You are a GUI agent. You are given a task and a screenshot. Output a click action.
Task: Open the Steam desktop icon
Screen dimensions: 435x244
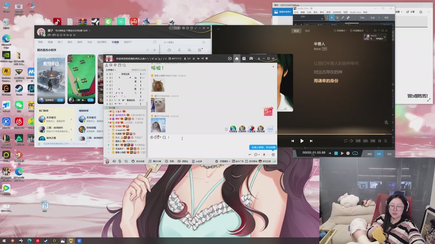click(x=19, y=89)
